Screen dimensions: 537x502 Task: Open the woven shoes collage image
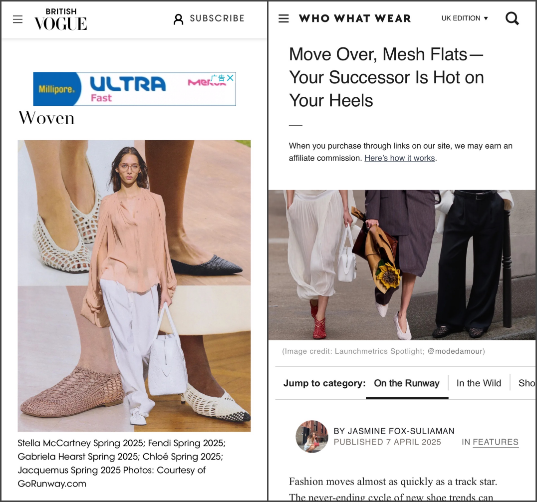[x=134, y=286]
